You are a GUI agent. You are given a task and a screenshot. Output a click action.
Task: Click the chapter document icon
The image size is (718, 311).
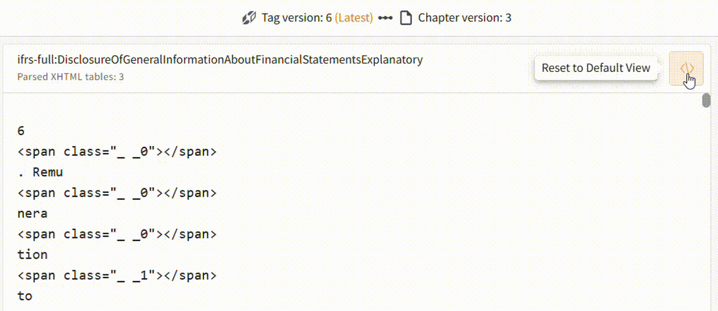[x=406, y=18]
